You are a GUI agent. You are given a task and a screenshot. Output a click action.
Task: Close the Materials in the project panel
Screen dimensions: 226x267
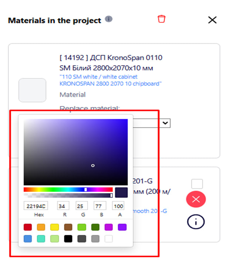[x=212, y=20]
